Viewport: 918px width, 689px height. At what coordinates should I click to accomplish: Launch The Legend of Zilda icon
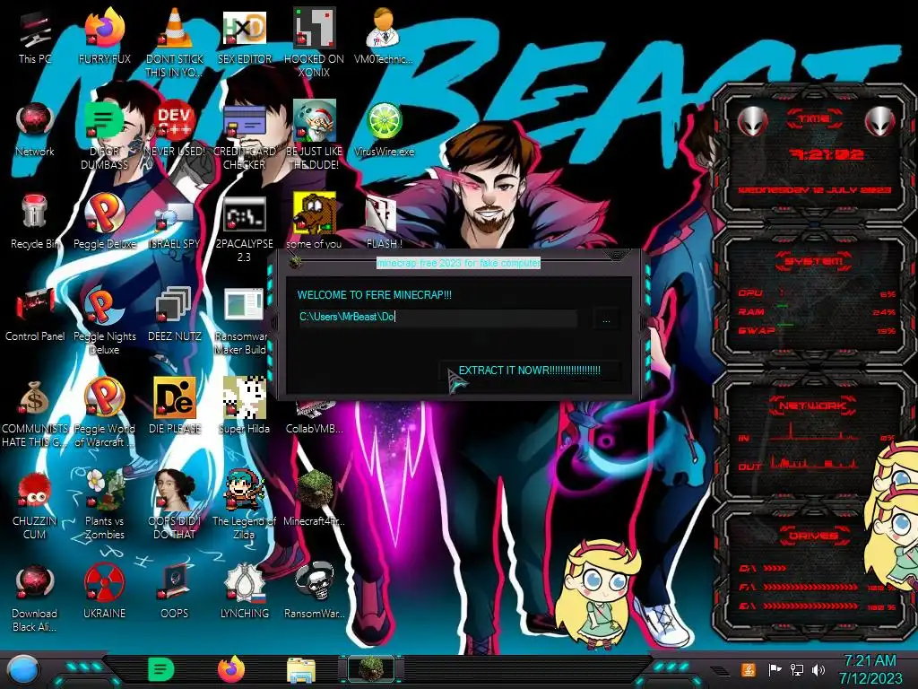[244, 506]
